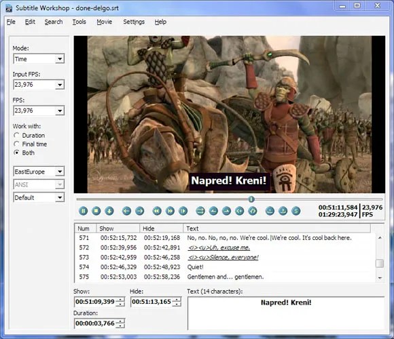This screenshot has width=394, height=339.
Task: Click the alter playback rate button
Action: pyautogui.click(x=183, y=211)
